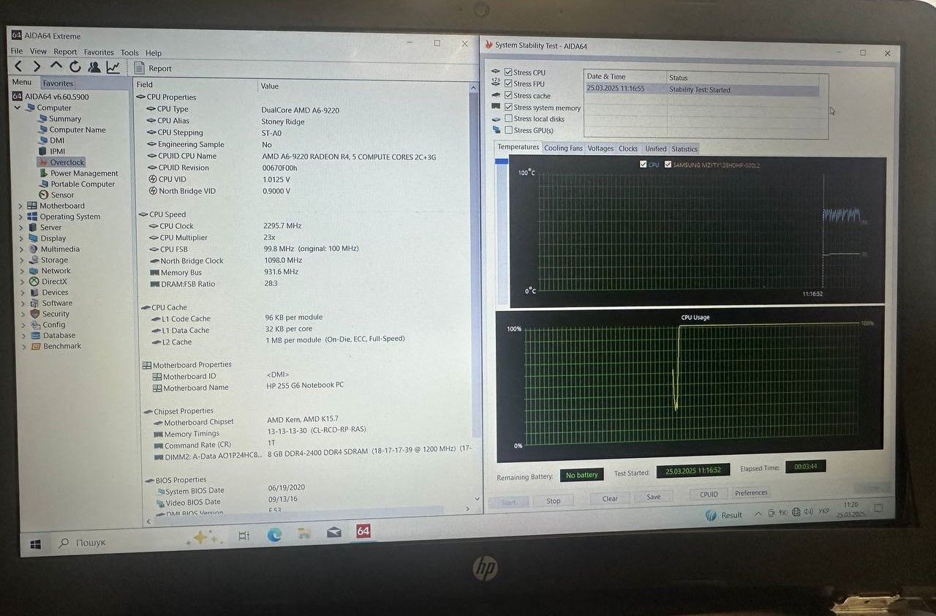
Task: Click the Back navigation arrow in AIDA64
Action: pos(18,67)
